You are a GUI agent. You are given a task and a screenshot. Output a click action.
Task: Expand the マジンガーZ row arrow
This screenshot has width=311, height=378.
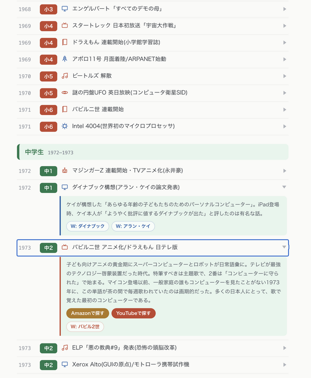point(284,171)
